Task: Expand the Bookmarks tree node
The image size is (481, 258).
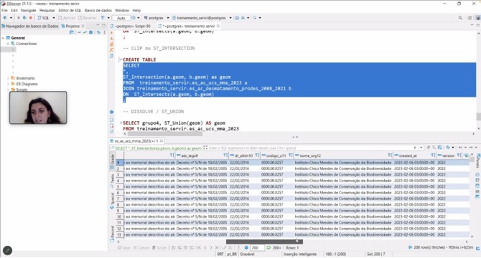Action: pyautogui.click(x=8, y=78)
